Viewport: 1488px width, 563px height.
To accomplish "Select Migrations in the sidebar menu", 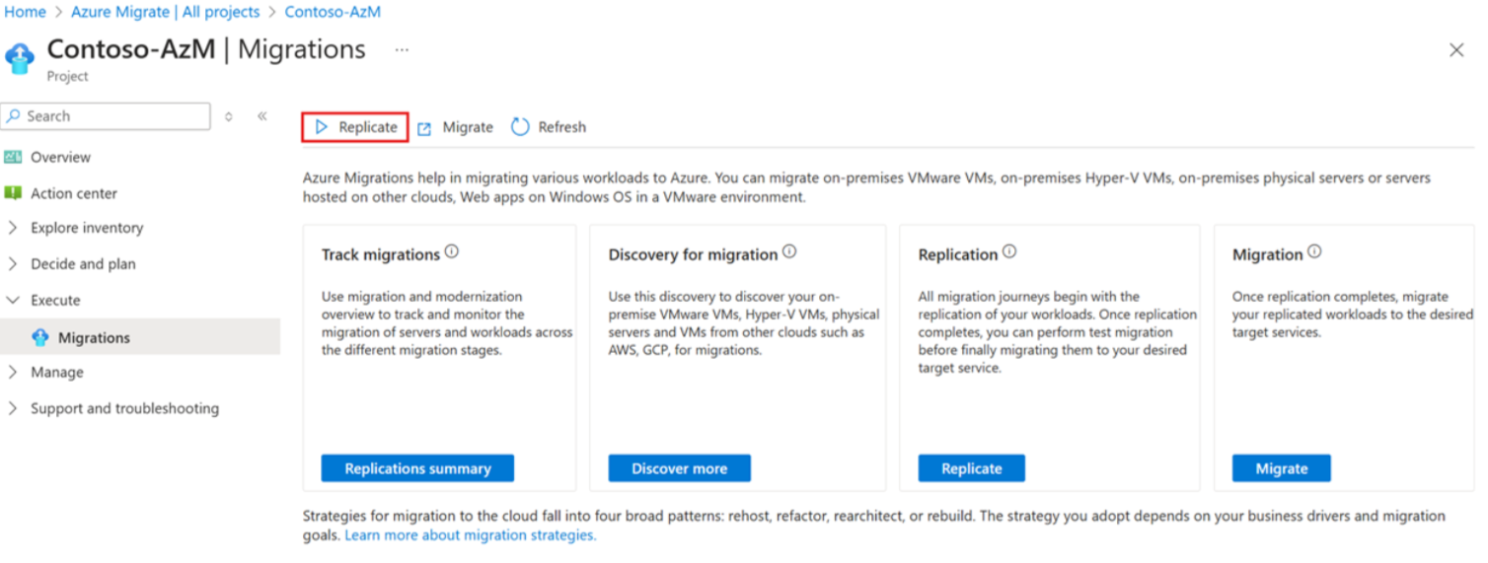I will point(94,338).
